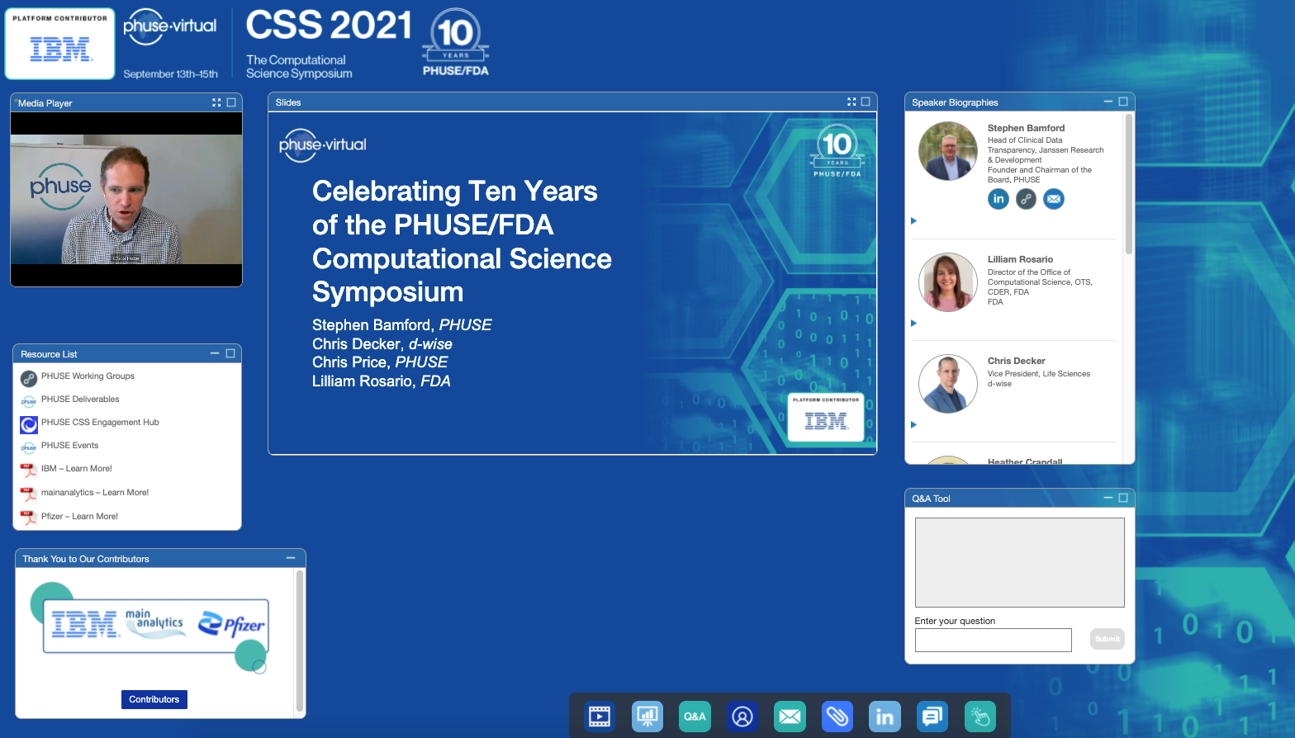Image resolution: width=1295 pixels, height=738 pixels.
Task: Expand Lilliam Rosario's biography arrow
Action: click(913, 323)
